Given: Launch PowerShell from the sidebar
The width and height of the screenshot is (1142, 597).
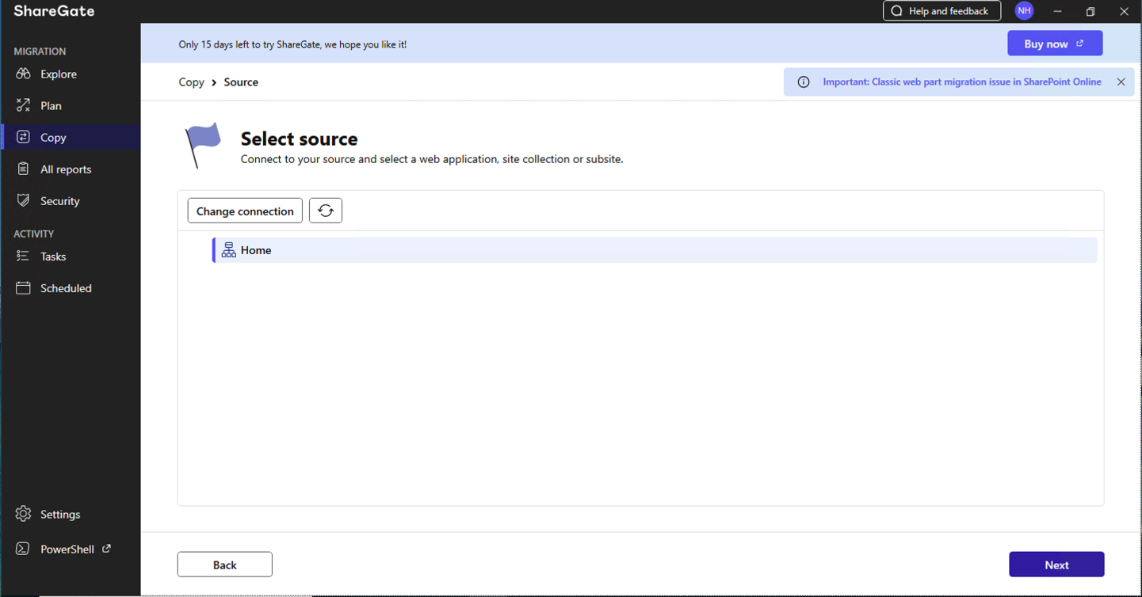Looking at the screenshot, I should coord(71,549).
